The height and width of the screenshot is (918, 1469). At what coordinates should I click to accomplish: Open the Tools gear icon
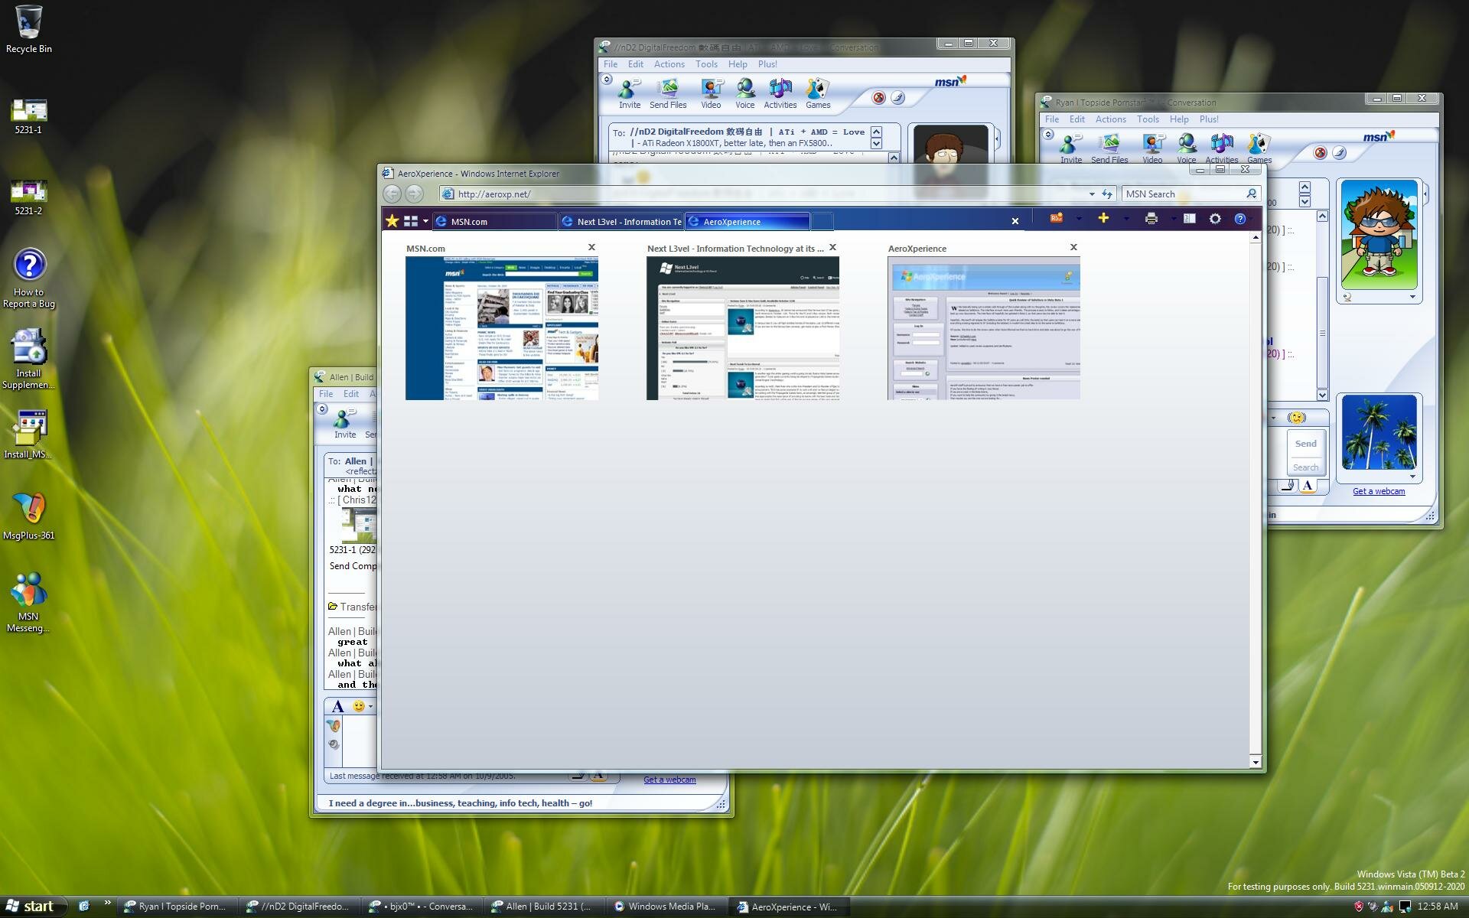(x=1215, y=219)
